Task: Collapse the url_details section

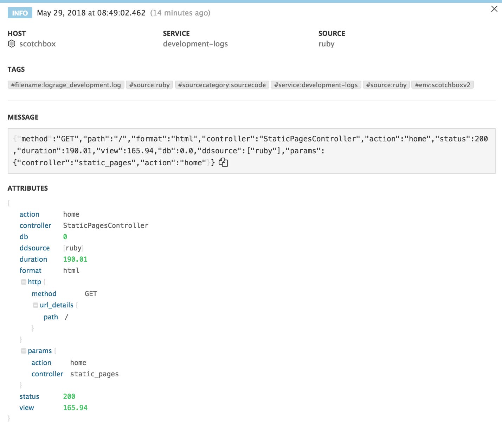Action: click(36, 305)
